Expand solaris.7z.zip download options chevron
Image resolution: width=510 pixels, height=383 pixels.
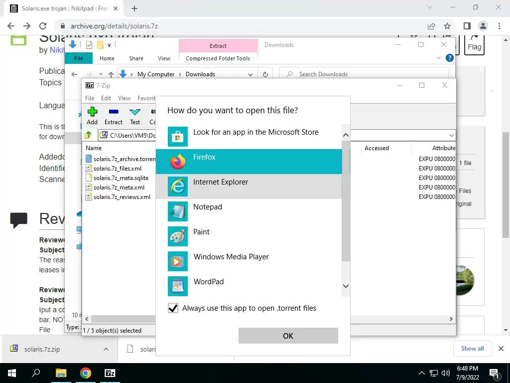click(106, 349)
